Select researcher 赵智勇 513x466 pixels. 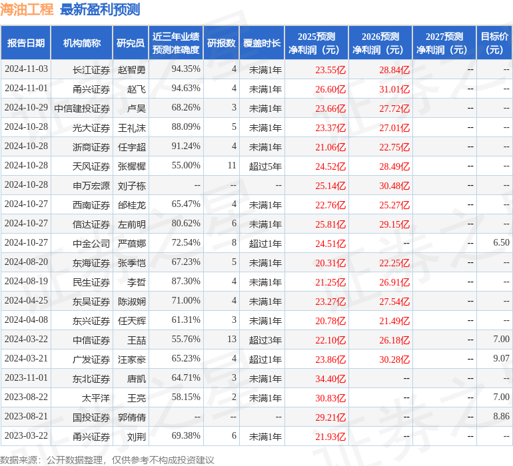point(131,70)
